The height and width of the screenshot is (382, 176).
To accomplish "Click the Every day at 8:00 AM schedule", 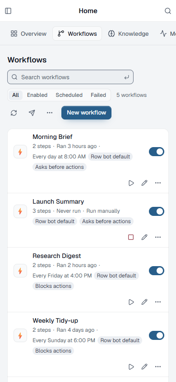I will tap(59, 157).
